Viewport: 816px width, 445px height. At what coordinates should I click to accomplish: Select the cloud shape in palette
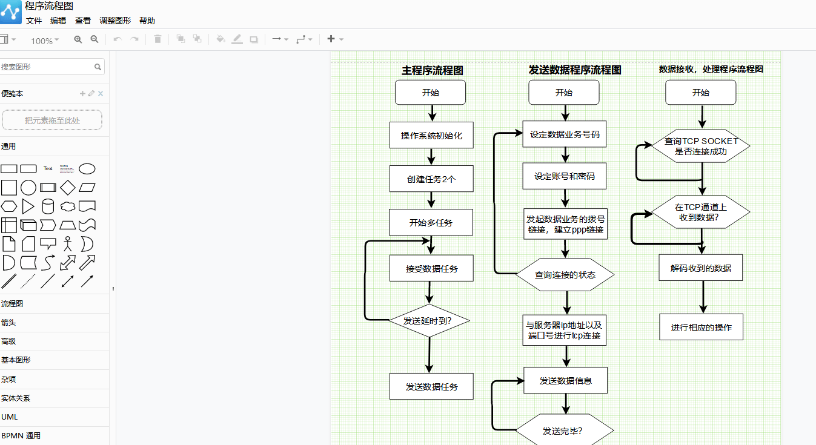pyautogui.click(x=68, y=206)
